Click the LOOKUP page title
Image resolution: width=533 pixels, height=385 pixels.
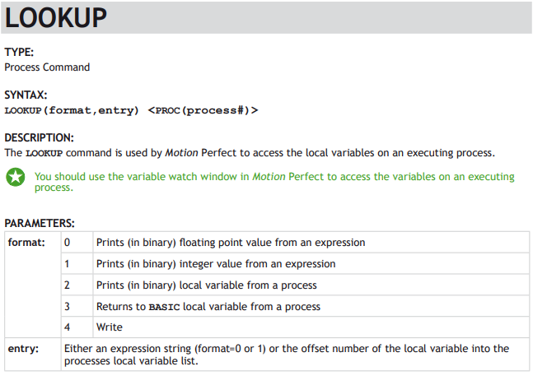pyautogui.click(x=56, y=17)
